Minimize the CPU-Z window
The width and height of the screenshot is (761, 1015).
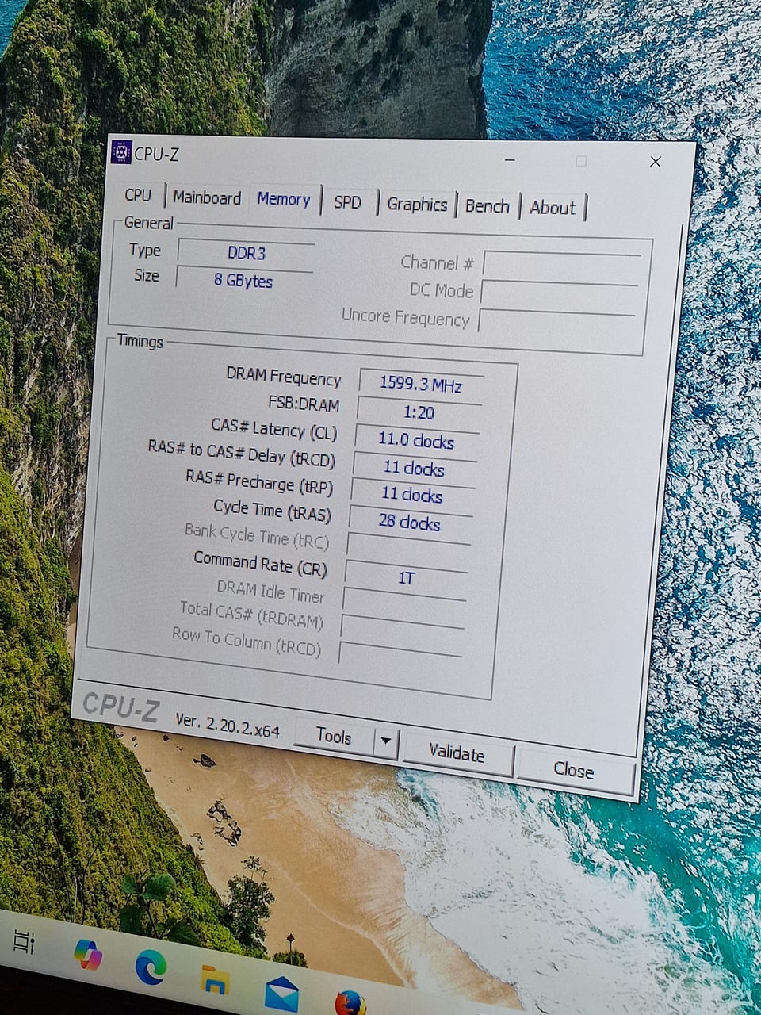click(x=510, y=159)
